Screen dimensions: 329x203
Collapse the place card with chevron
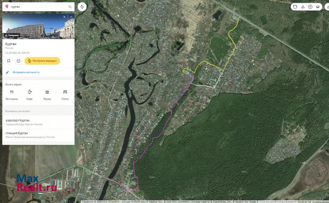point(71,17)
